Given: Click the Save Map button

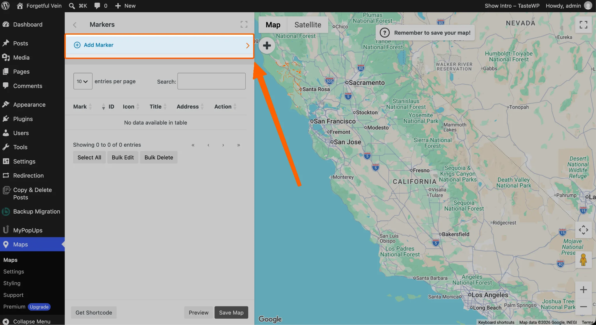Looking at the screenshot, I should pyautogui.click(x=231, y=312).
